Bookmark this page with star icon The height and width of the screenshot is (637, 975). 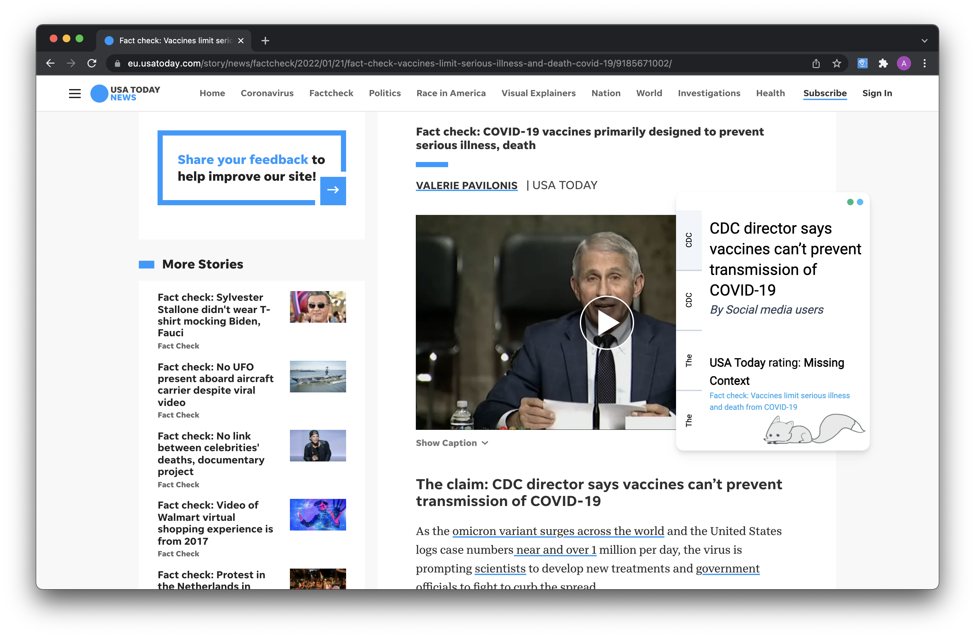836,64
